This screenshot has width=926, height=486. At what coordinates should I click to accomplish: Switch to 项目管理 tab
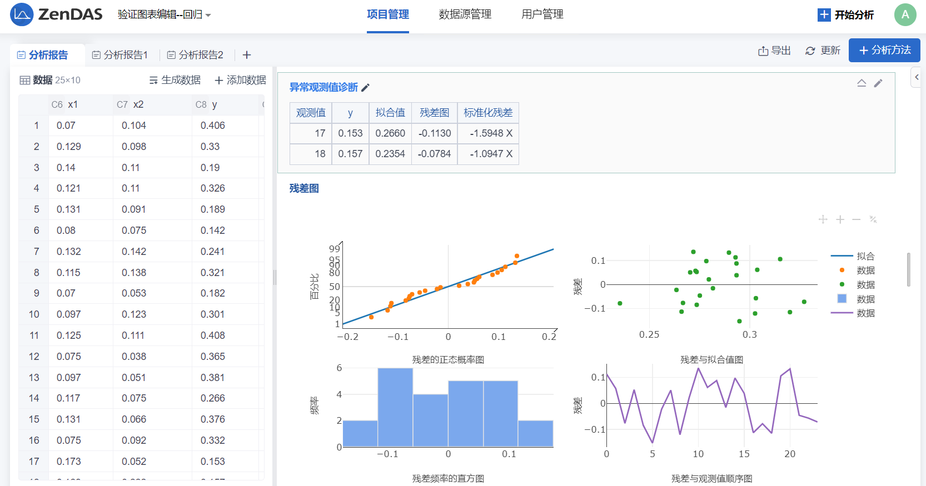(x=388, y=14)
